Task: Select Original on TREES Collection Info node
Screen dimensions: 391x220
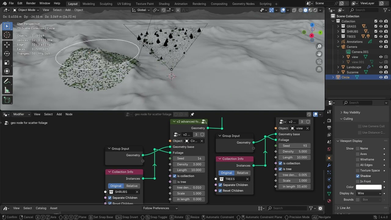Action: tap(226, 173)
